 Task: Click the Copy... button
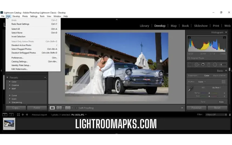pos(16,108)
